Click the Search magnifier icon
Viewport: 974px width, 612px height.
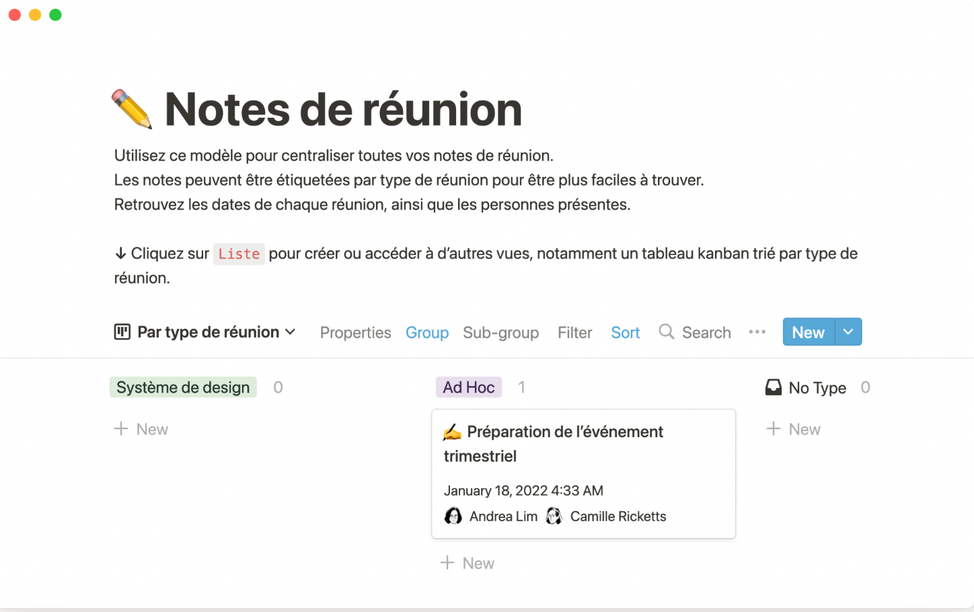point(666,332)
